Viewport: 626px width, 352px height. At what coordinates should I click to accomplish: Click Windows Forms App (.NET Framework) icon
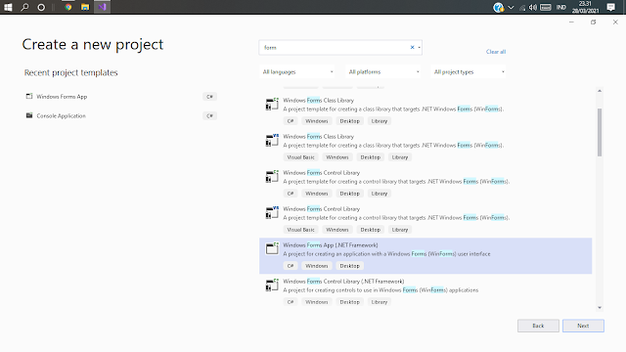click(x=272, y=248)
